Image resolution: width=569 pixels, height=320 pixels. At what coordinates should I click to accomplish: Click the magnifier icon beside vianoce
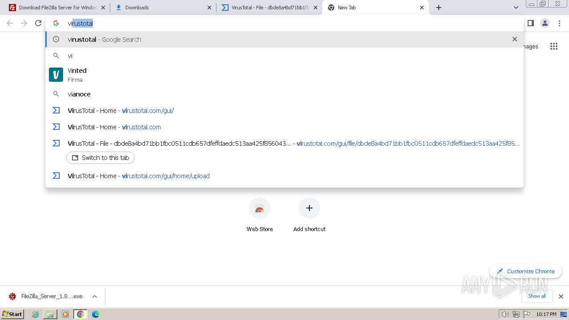point(56,94)
